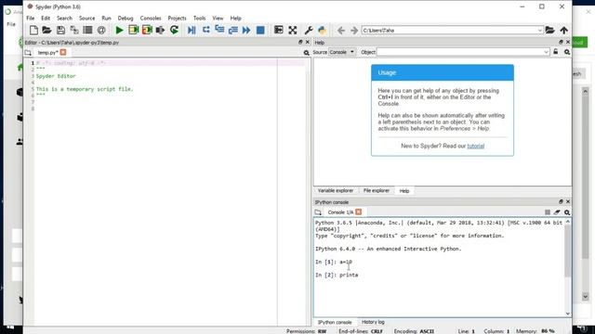The width and height of the screenshot is (595, 334).
Task: Click the debug step (run current line) icon
Action: (x=206, y=30)
